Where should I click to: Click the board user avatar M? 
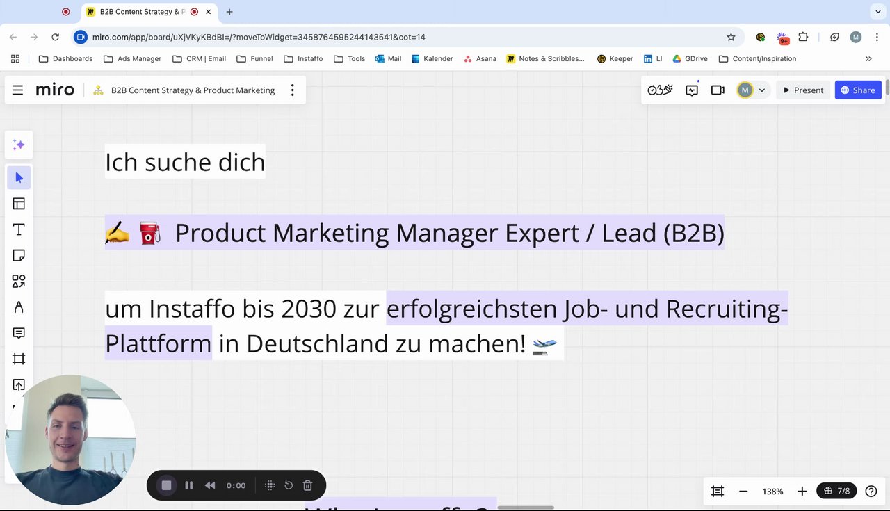pos(745,90)
